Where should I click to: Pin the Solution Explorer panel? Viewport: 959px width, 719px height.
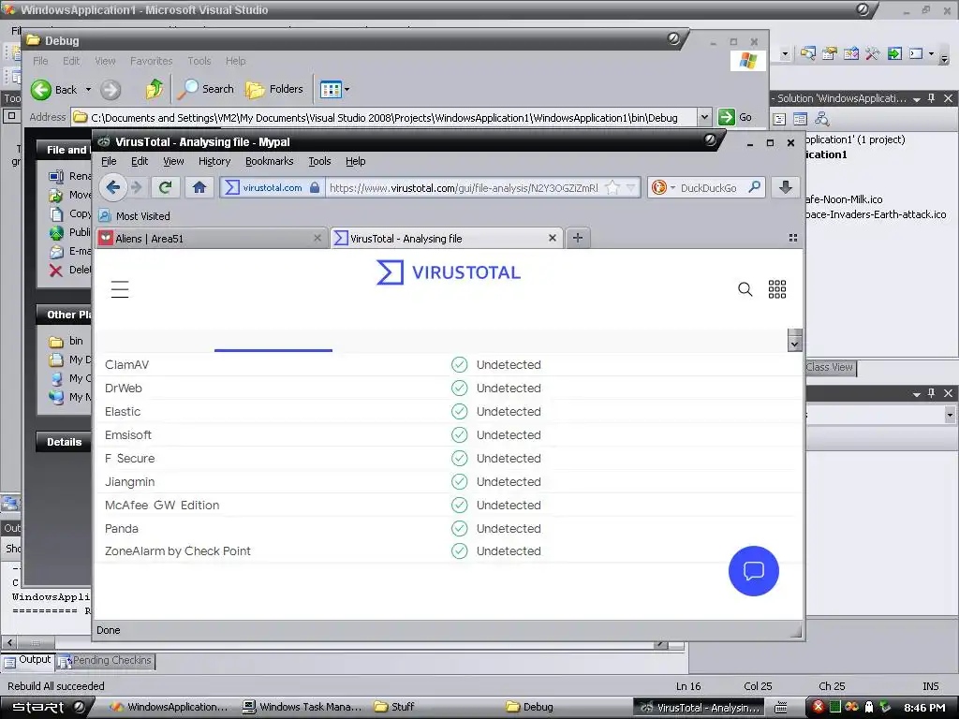932,98
